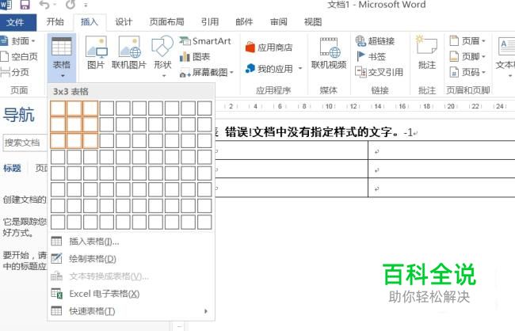Click the Save icon in quick access toolbar

tap(25, 4)
